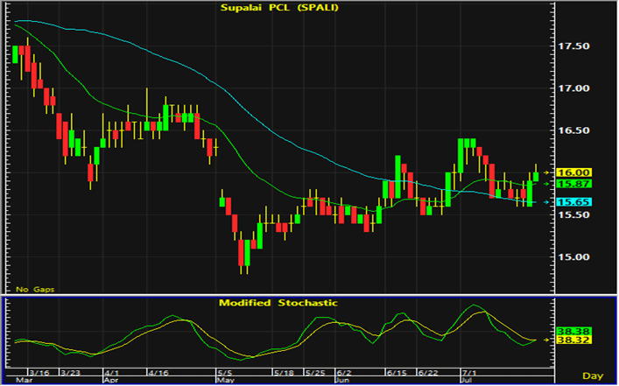Select the 6/15 date marker
Screen dimensions: 619x386
397,373
